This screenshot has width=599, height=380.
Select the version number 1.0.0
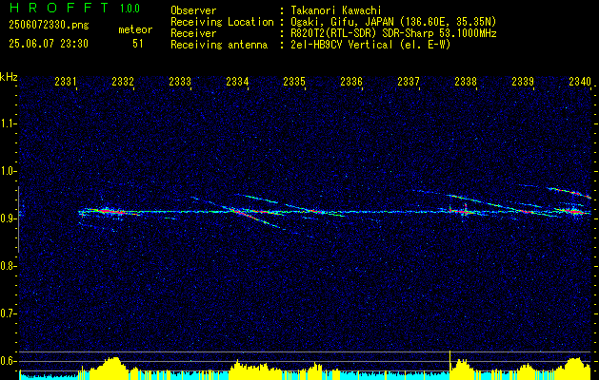[x=130, y=9]
